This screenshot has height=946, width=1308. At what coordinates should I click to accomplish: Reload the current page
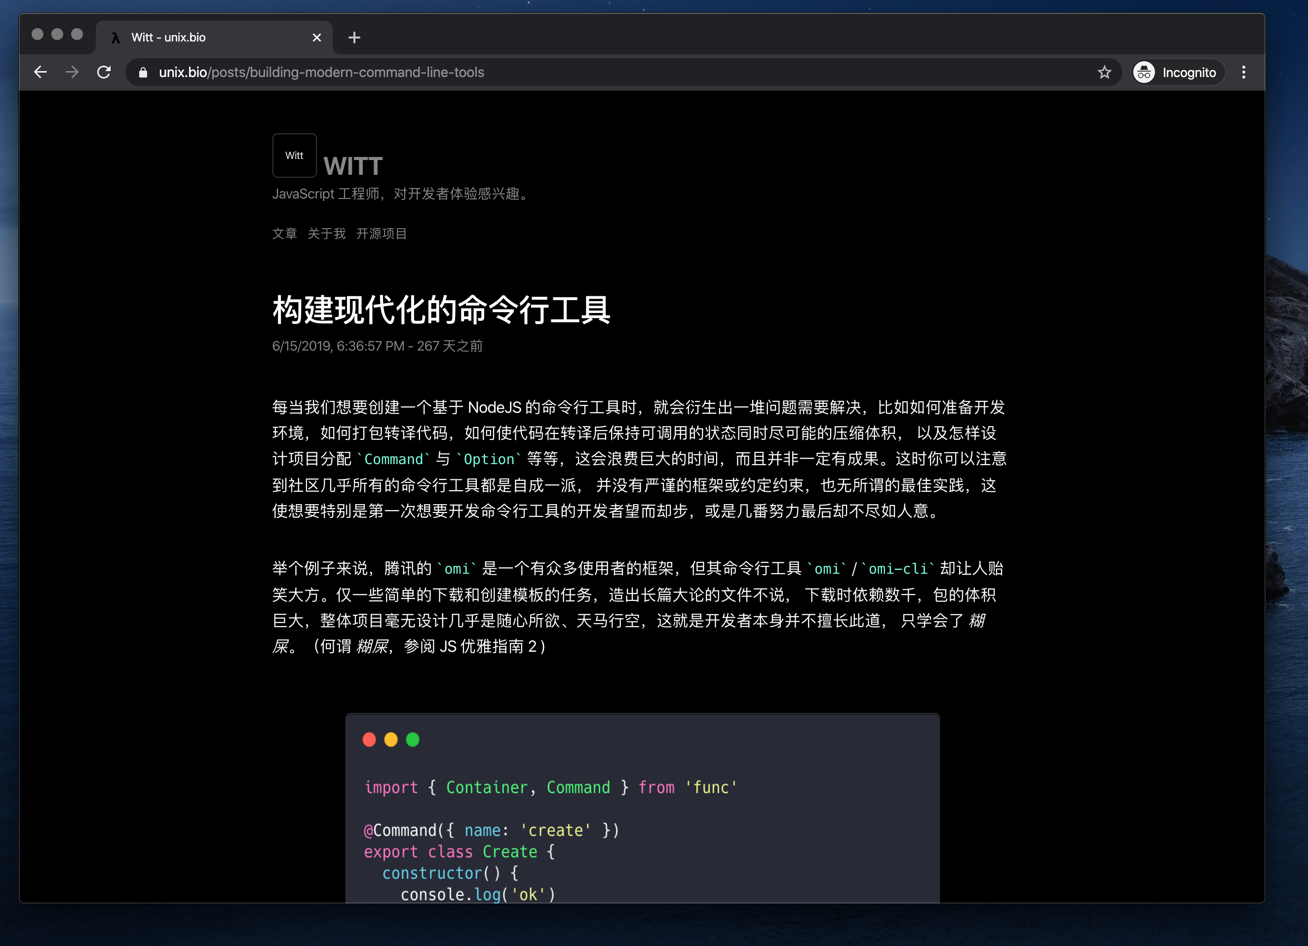pyautogui.click(x=105, y=72)
